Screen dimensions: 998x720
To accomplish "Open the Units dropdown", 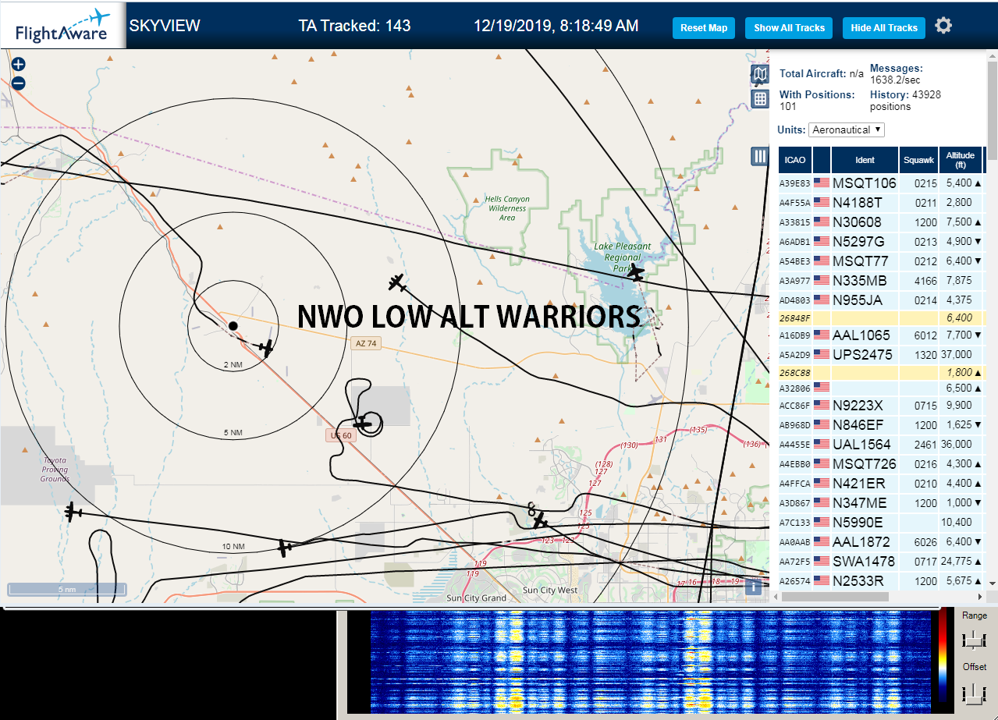I will 847,129.
